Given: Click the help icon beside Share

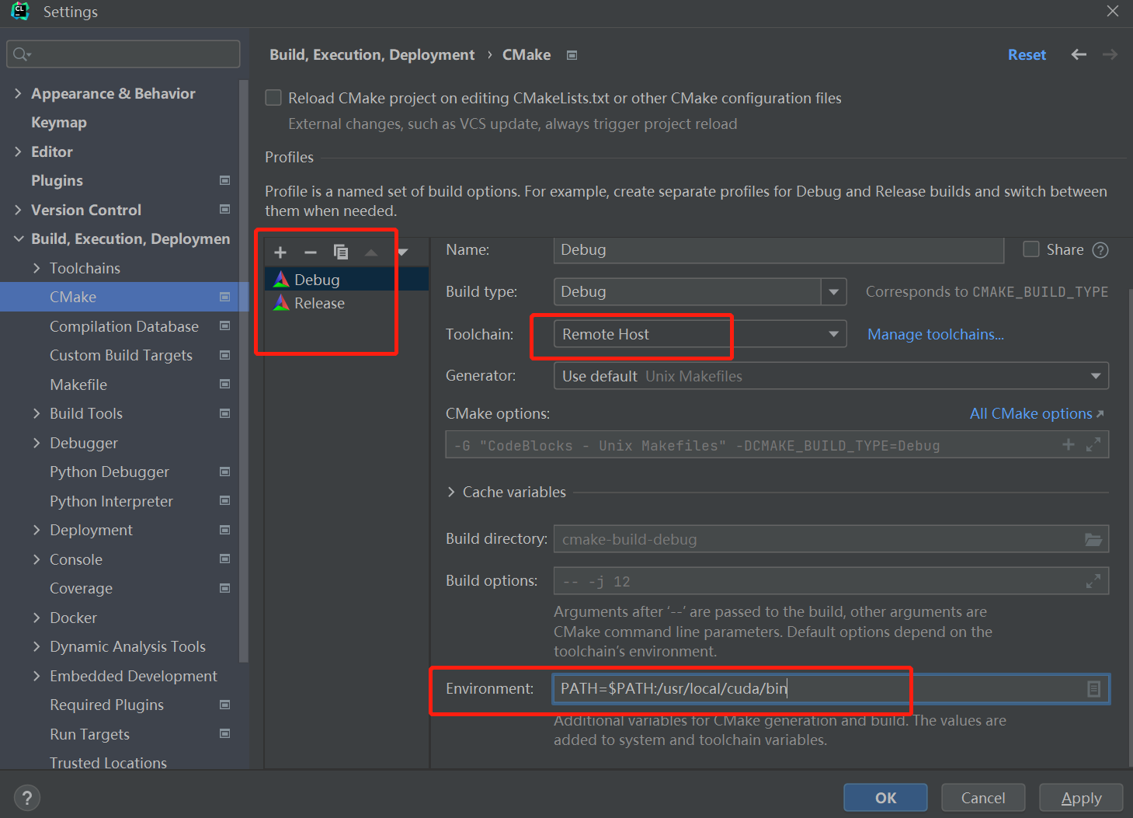Looking at the screenshot, I should click(1100, 250).
